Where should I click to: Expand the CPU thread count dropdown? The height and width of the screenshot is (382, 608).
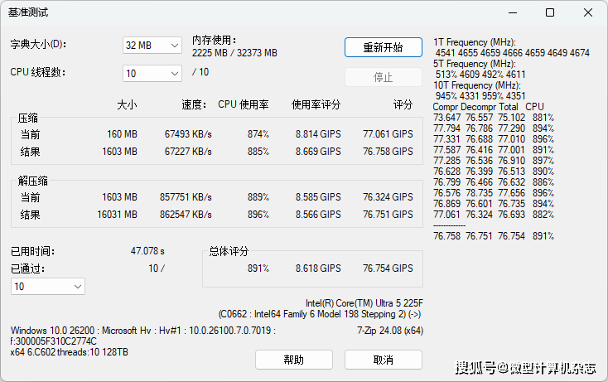point(152,73)
